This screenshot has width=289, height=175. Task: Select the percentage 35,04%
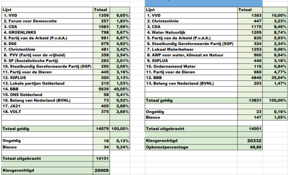coord(275,78)
